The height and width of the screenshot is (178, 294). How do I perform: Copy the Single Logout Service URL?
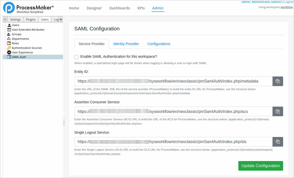point(278,142)
